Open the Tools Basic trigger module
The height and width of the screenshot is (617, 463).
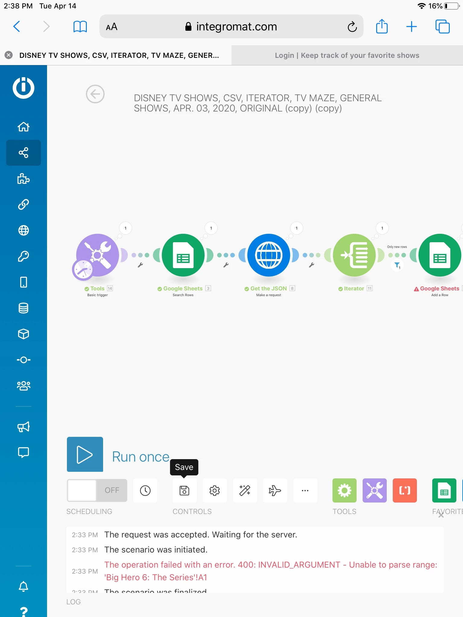(x=97, y=255)
